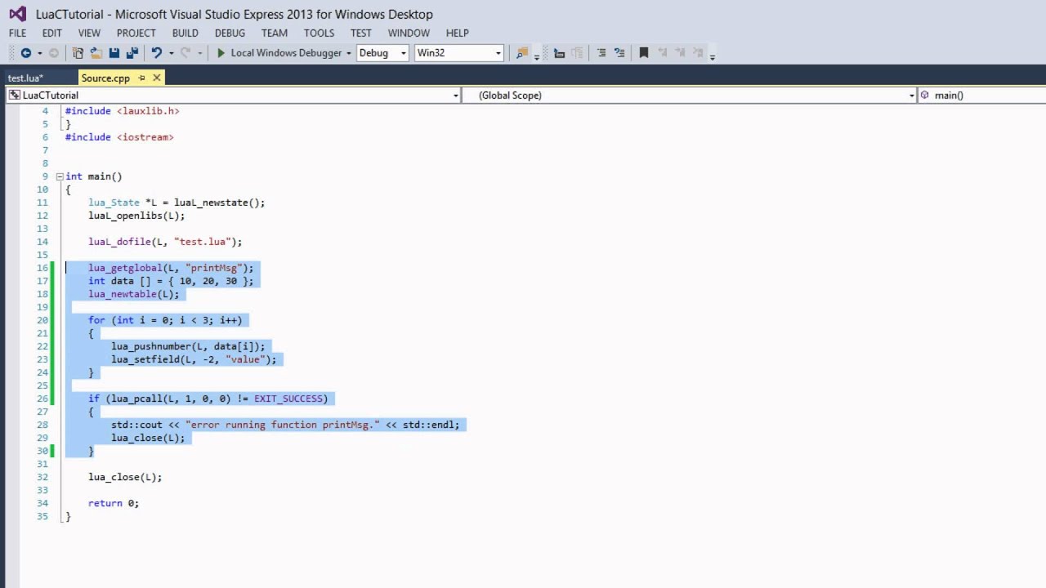Save Source.cpp with the floppy icon

click(x=114, y=53)
